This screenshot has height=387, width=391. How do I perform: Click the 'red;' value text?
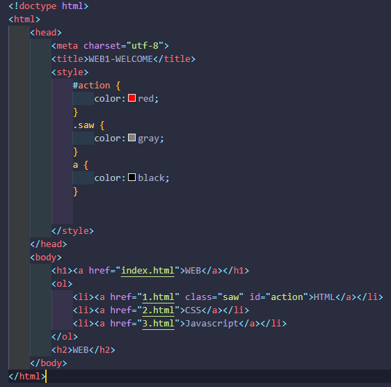[148, 99]
